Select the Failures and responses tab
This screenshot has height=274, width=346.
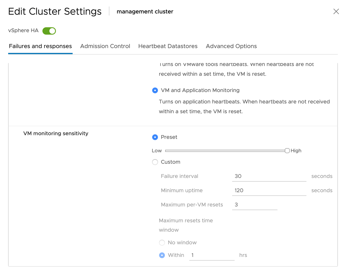point(40,46)
